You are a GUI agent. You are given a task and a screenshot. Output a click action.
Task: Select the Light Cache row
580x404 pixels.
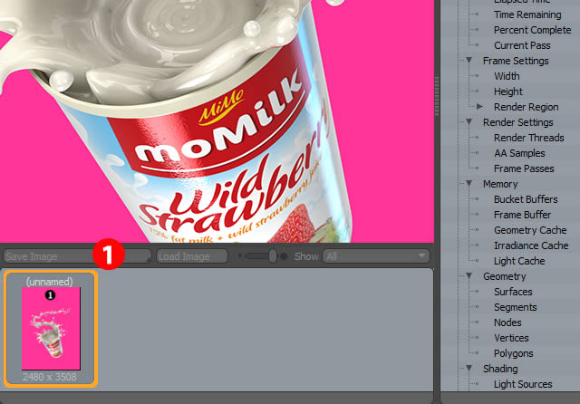(519, 261)
